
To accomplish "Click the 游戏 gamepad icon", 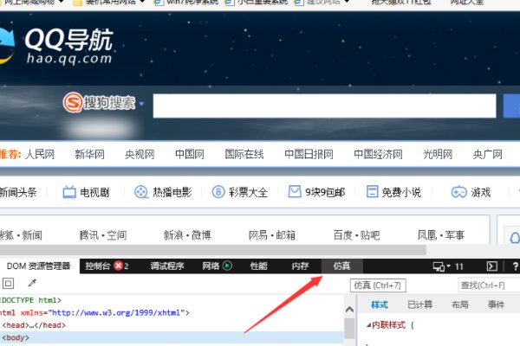I will coord(459,192).
